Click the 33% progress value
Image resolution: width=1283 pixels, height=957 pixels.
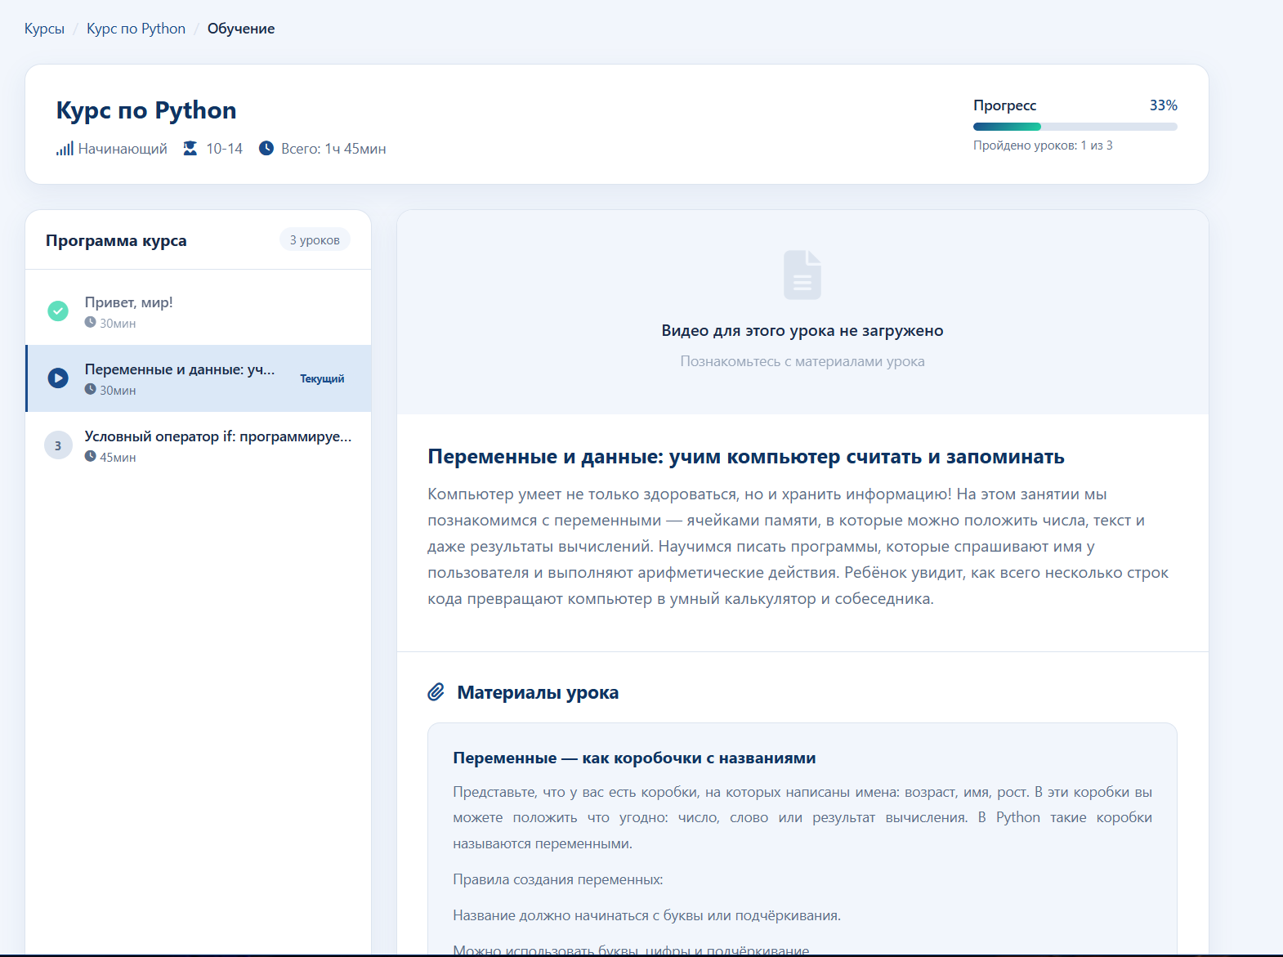pos(1164,105)
